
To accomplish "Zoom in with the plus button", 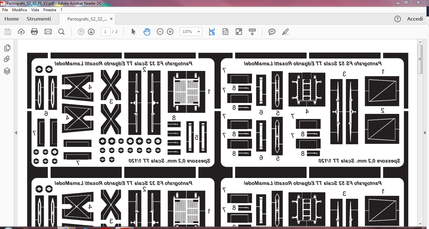I will (x=170, y=32).
